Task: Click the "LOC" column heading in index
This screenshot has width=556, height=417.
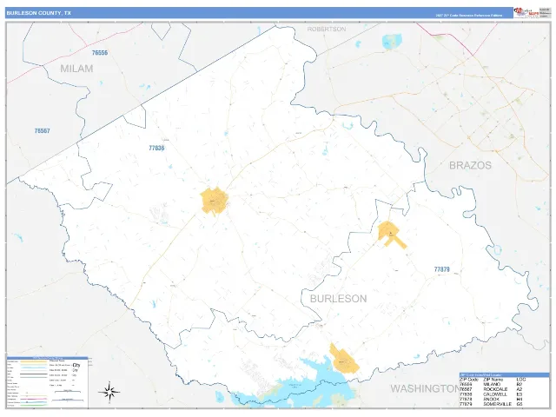Action: point(521,380)
